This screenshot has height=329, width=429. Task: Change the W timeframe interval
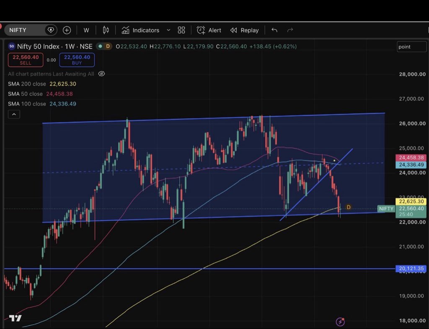(x=86, y=30)
